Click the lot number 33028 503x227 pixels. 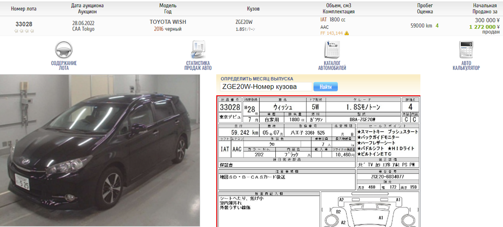(24, 24)
